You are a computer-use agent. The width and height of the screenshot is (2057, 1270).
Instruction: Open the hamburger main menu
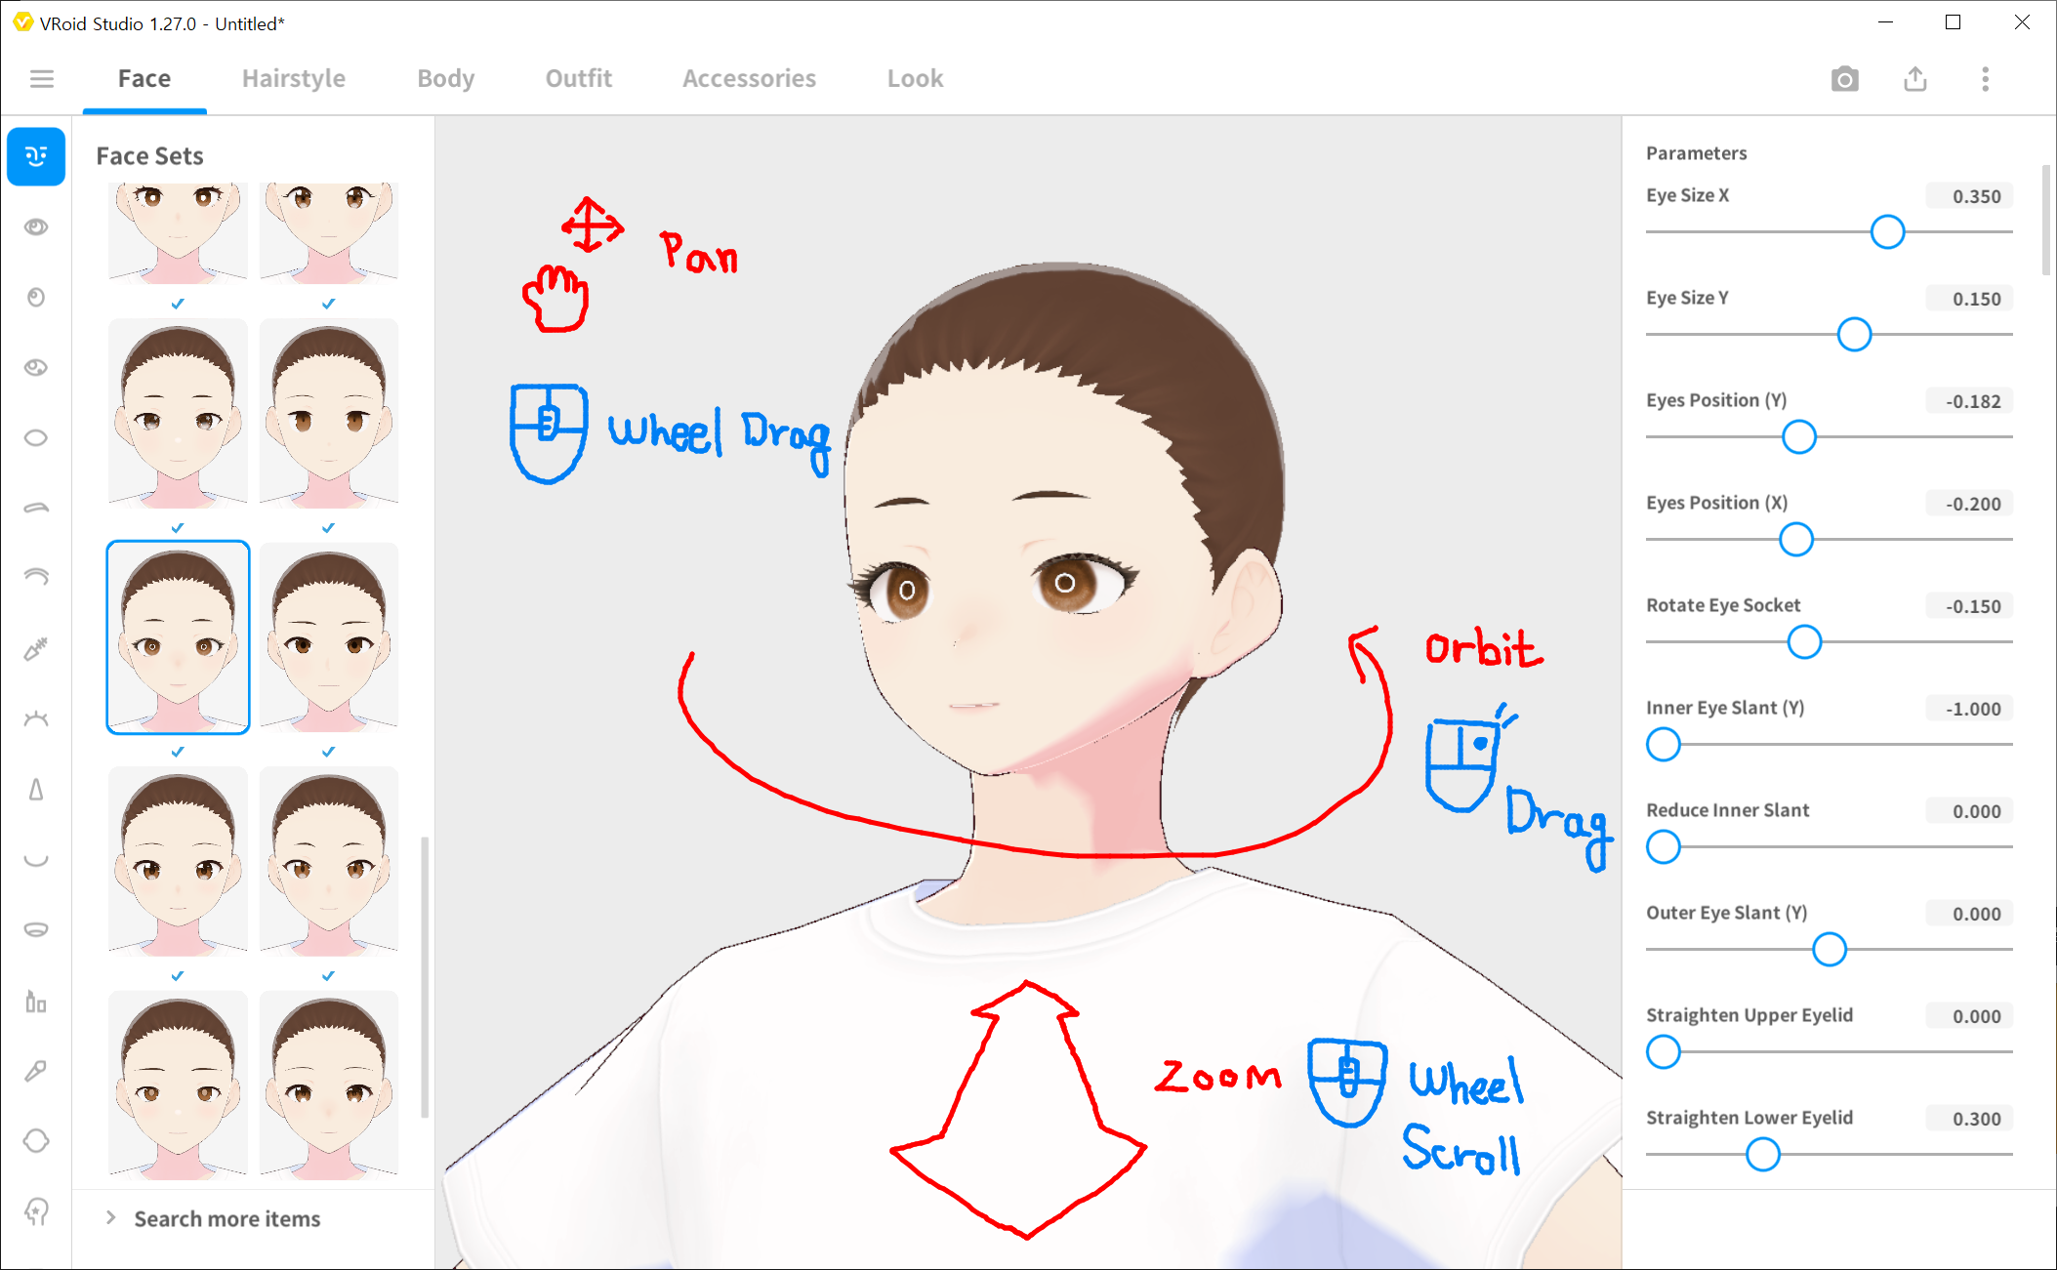tap(42, 79)
